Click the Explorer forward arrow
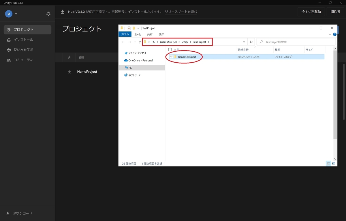 [x=130, y=42]
